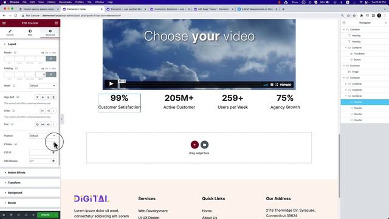Viewport: 389px width, 219px height.
Task: Toggle expand all in Navigator
Action: [x=344, y=23]
